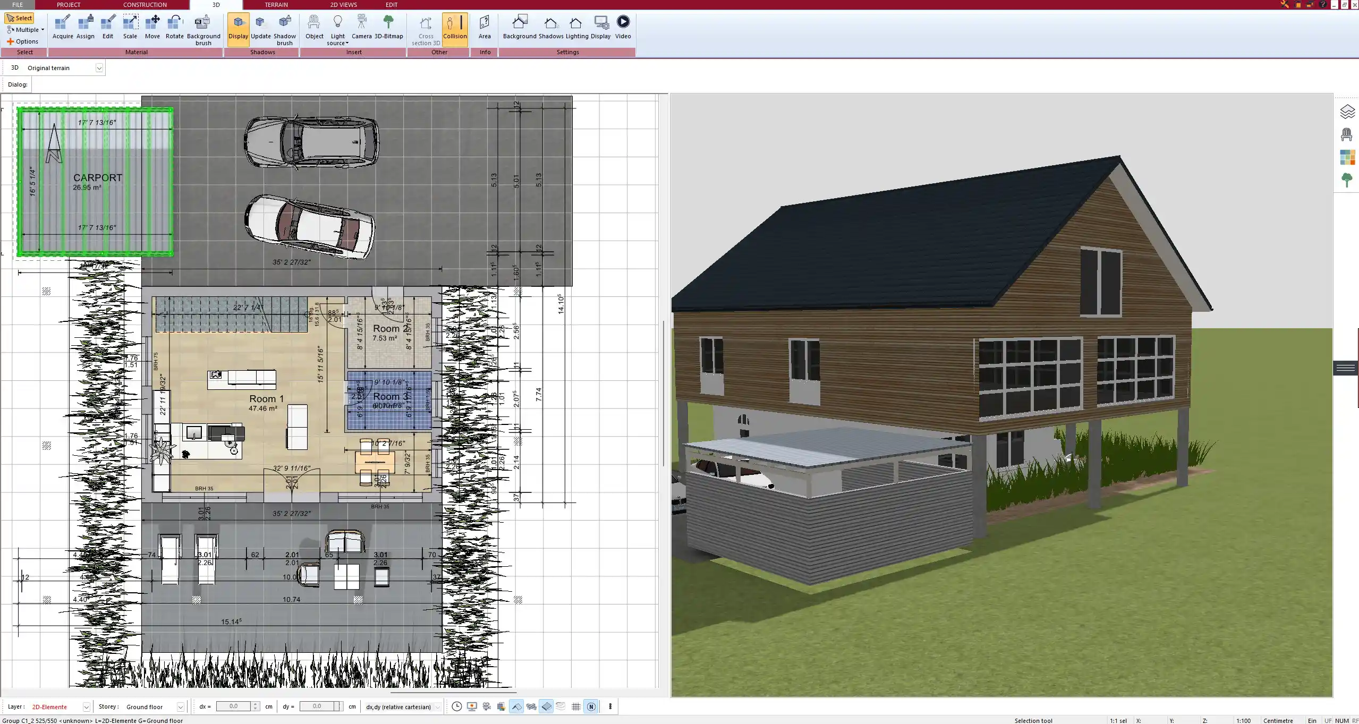Open the FILE menu tab
The image size is (1359, 724).
point(18,4)
